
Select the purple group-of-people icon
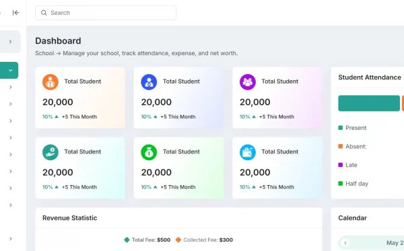point(248,82)
